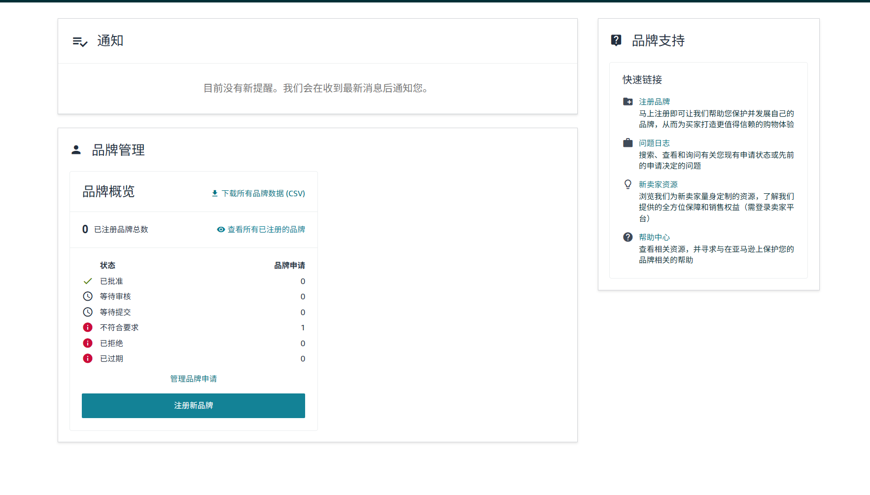Click the clock icon beside 等待审核
This screenshot has width=870, height=495.
(88, 296)
